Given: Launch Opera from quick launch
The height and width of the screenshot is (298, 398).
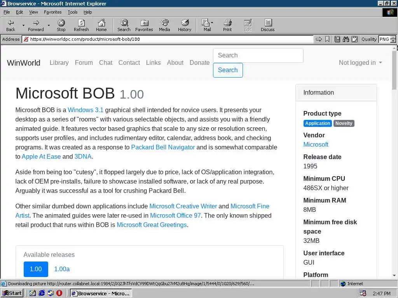Looking at the screenshot, I should (x=59, y=293).
